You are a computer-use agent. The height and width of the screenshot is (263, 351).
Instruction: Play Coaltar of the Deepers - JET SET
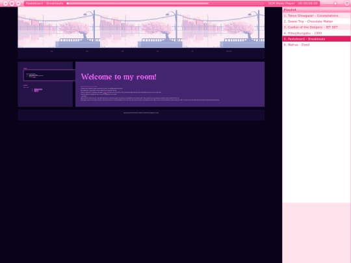pyautogui.click(x=317, y=27)
